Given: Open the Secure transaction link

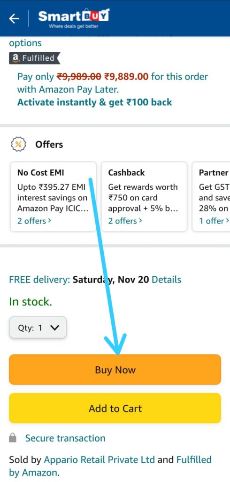Looking at the screenshot, I should pyautogui.click(x=65, y=438).
